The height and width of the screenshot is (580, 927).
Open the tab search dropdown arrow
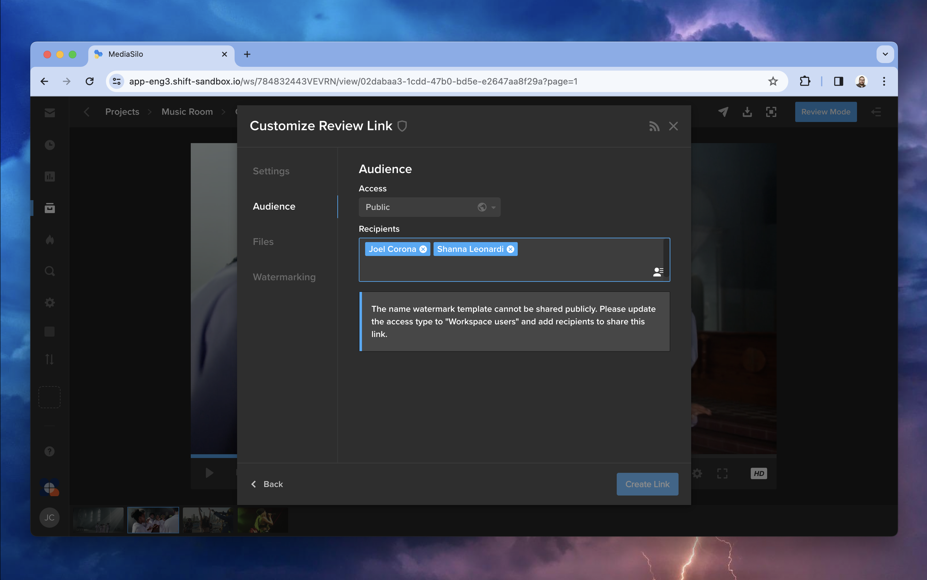pyautogui.click(x=885, y=55)
